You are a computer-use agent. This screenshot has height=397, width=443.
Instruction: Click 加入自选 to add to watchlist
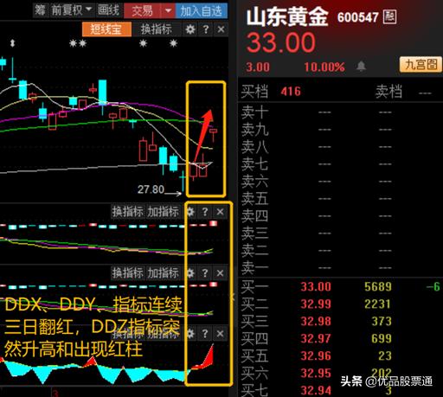[202, 11]
